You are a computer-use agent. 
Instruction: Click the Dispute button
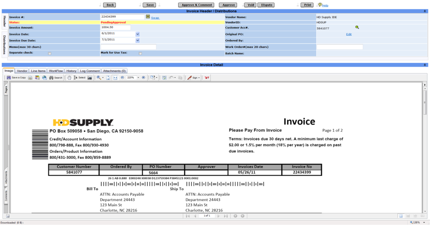point(266,5)
